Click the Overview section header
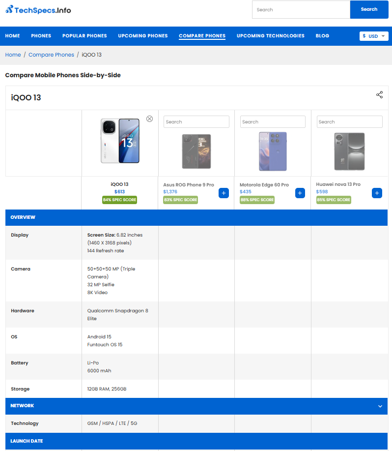392x451 pixels. pos(196,217)
